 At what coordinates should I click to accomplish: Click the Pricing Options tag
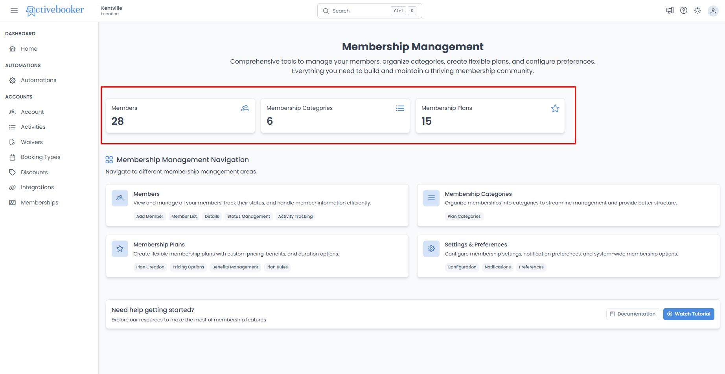pyautogui.click(x=188, y=267)
